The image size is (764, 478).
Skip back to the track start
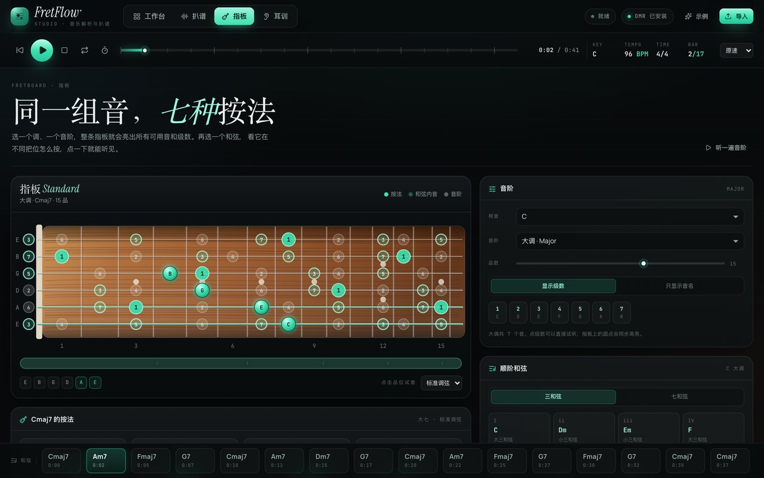[x=20, y=50]
